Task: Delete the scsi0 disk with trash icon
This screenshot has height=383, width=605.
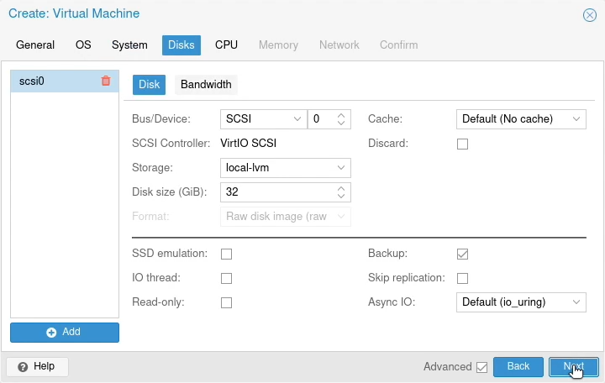Action: click(x=106, y=81)
